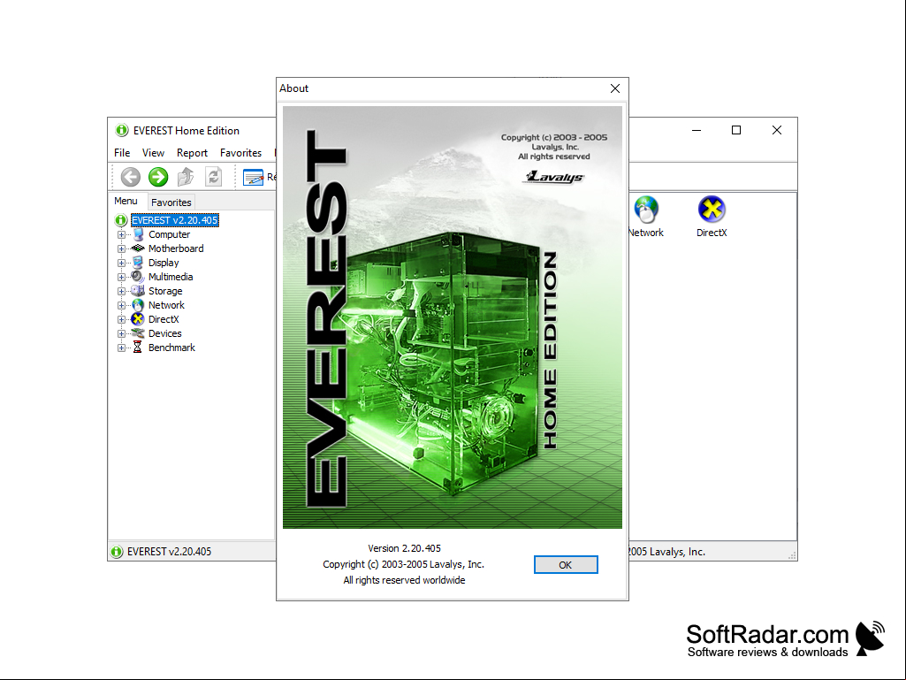Expand the Multimedia tree node
The width and height of the screenshot is (906, 680).
pos(121,277)
